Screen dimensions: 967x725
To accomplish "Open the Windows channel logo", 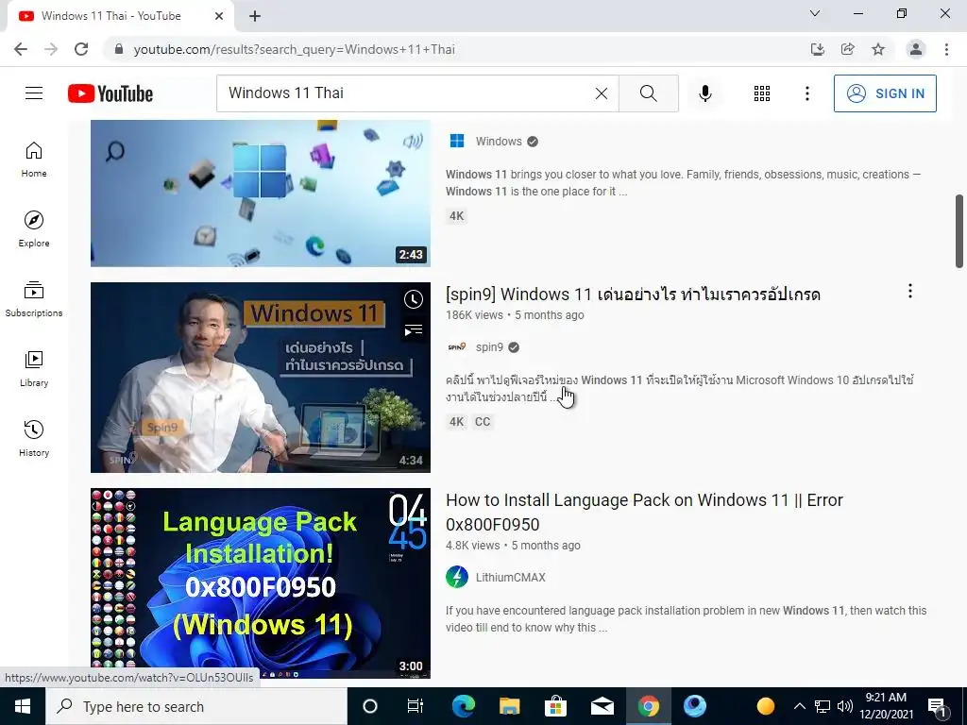I will tap(457, 142).
